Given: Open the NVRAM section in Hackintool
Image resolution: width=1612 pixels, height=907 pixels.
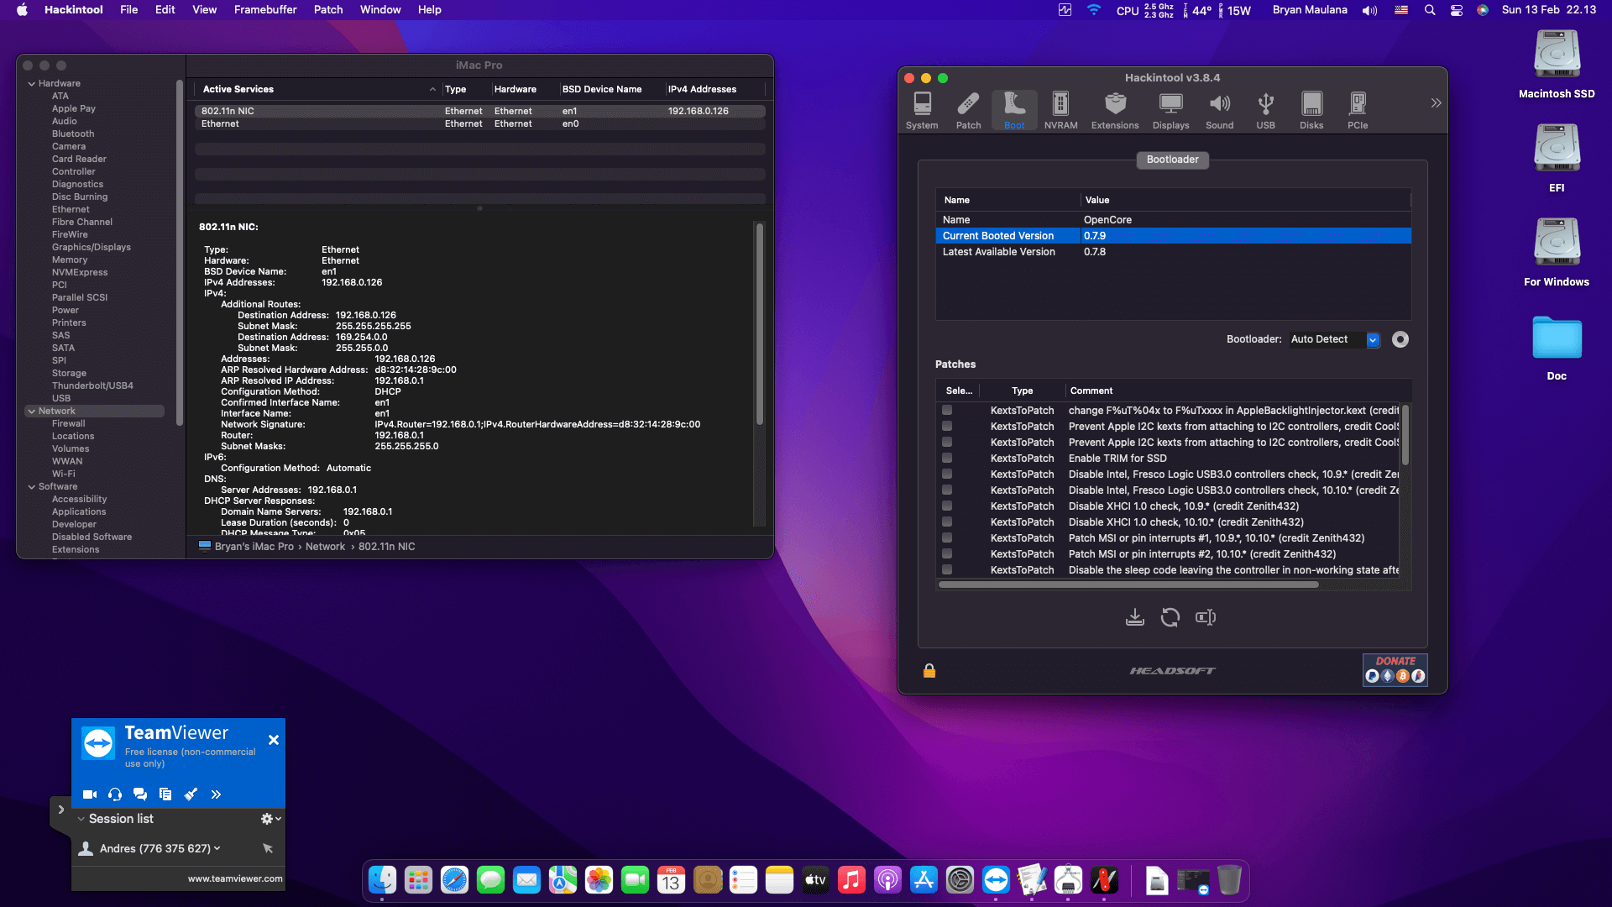Looking at the screenshot, I should tap(1060, 110).
